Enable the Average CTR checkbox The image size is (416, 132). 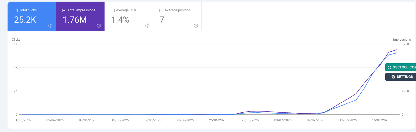[113, 11]
